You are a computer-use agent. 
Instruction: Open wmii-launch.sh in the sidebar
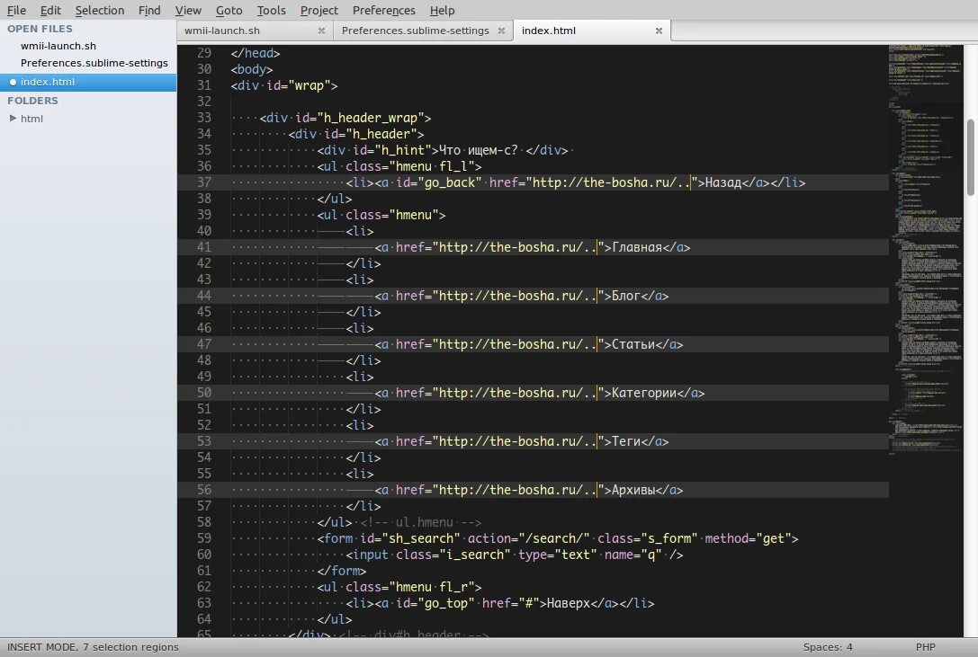tap(58, 46)
